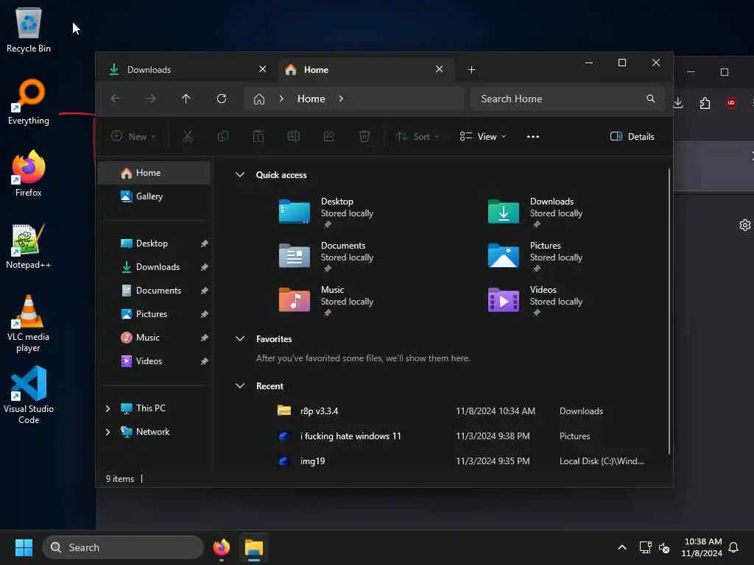Collapse the Favorites section
Screen dimensions: 754x565
click(x=240, y=338)
